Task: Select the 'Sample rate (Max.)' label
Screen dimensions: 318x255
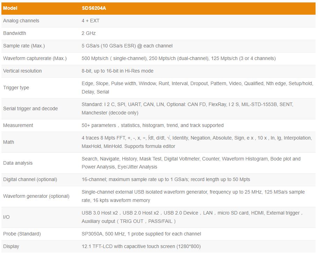Action: [x=24, y=46]
